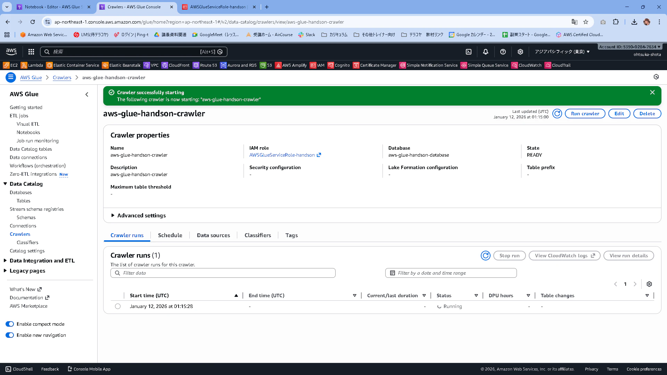Refresh the crawler runs table

pyautogui.click(x=485, y=256)
